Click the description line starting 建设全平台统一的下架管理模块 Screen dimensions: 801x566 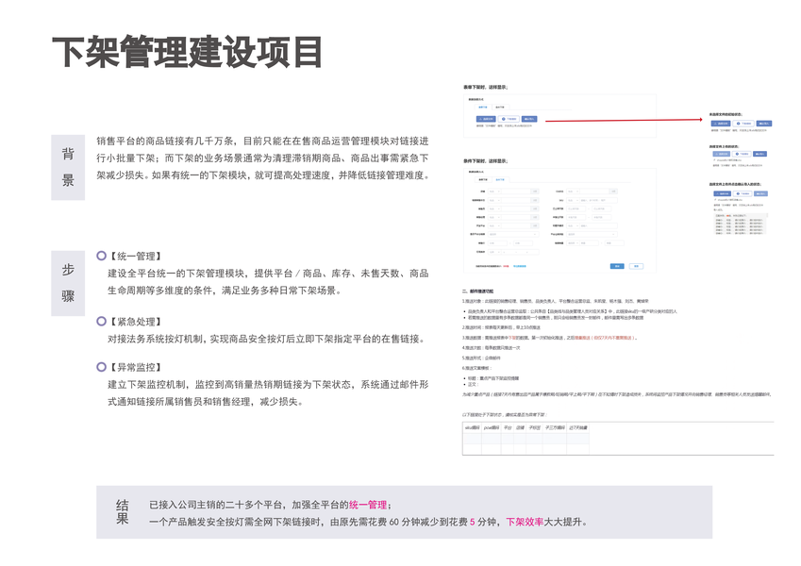(268, 282)
